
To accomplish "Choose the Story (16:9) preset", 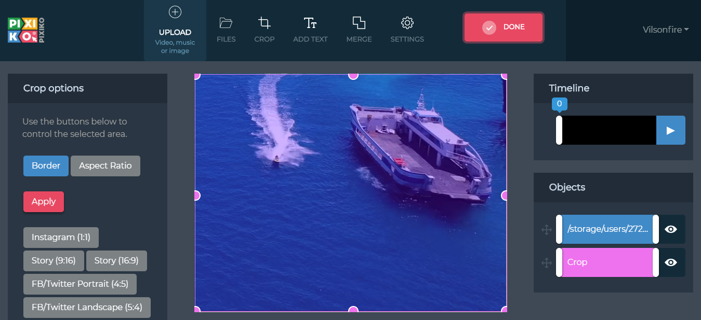I will tap(116, 261).
